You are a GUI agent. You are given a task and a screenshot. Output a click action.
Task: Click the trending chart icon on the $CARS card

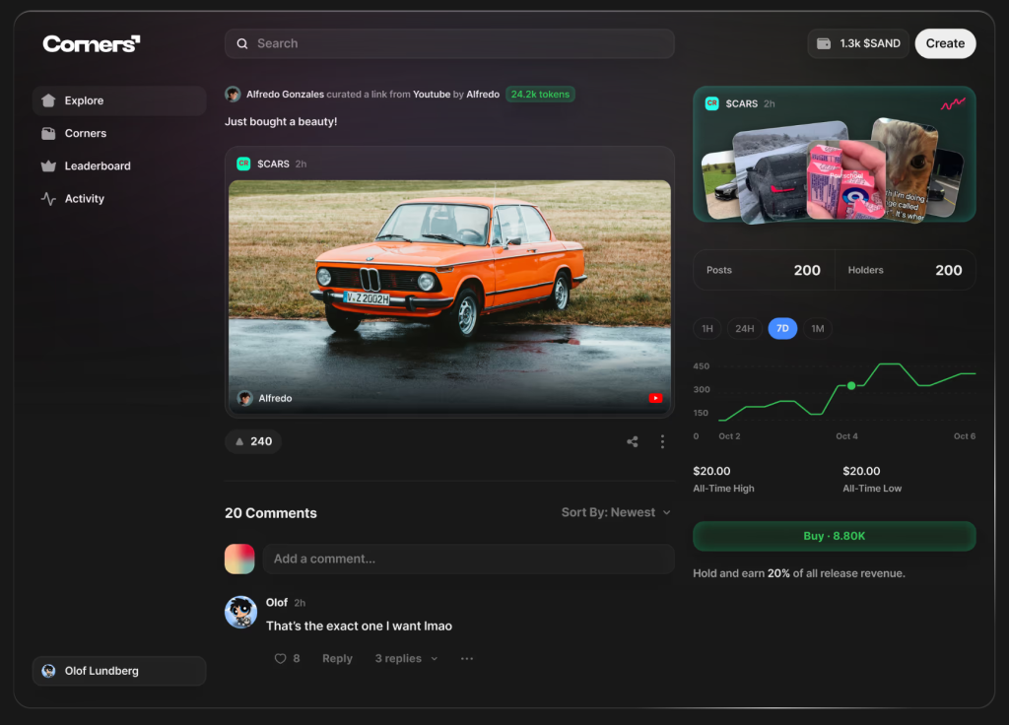[x=952, y=103]
